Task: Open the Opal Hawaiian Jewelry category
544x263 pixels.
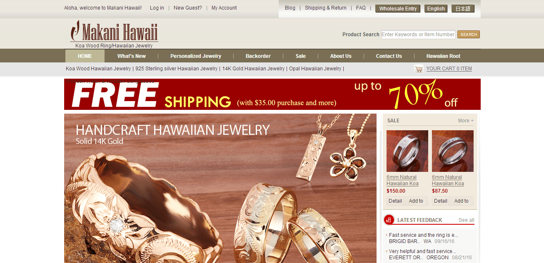Action: click(x=315, y=69)
